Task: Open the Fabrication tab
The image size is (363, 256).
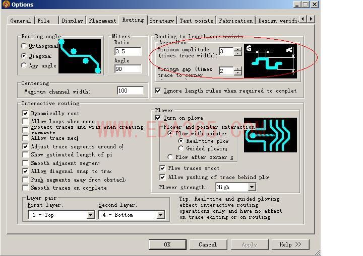Action: 235,21
